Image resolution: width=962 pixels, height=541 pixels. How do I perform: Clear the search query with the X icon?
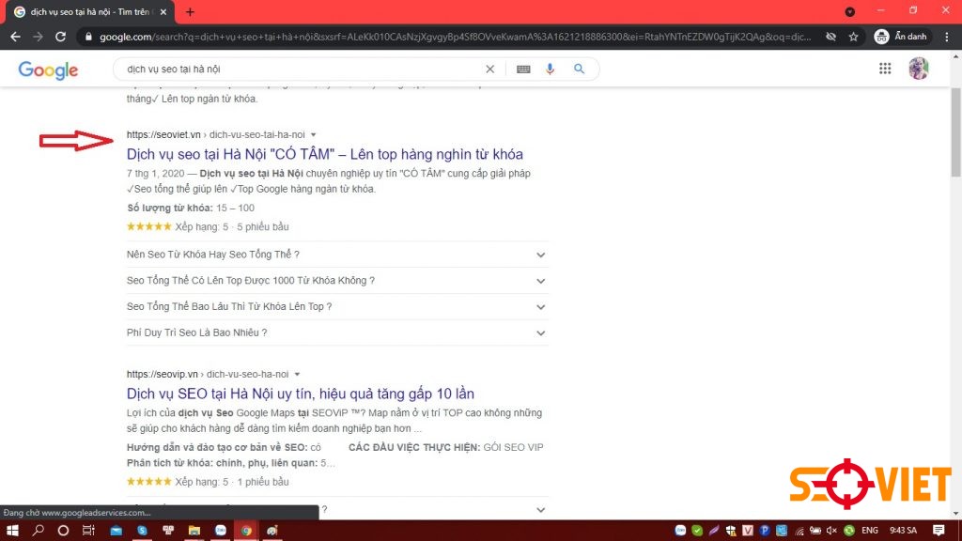pos(489,69)
